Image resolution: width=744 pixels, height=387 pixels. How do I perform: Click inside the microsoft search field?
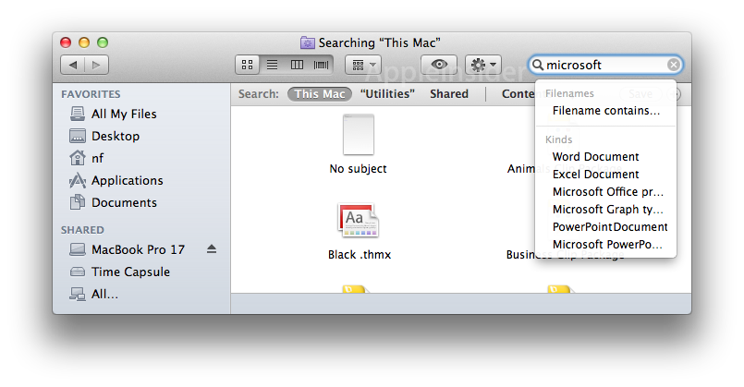(x=605, y=65)
